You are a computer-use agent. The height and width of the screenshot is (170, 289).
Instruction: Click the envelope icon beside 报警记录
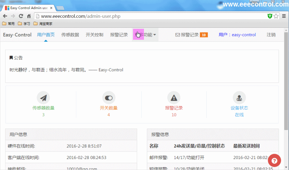178,35
